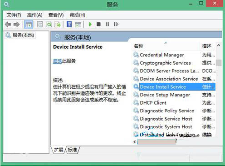The height and width of the screenshot is (166, 225).
Task: Start the service with the green play icon
Action: 90,24
